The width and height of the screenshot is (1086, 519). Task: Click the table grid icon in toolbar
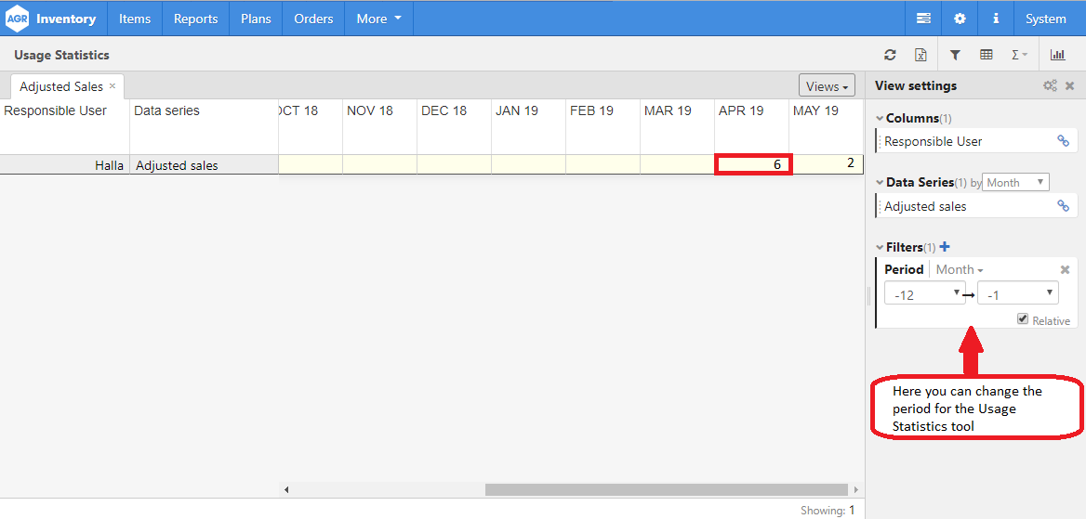point(987,56)
